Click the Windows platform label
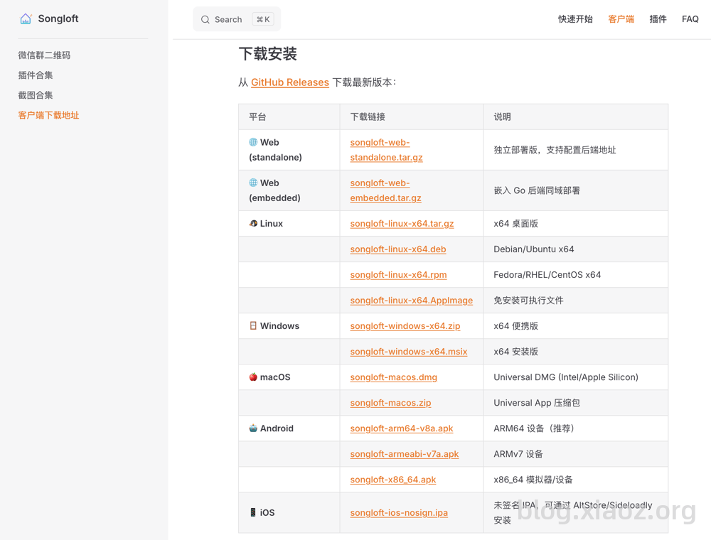 (279, 325)
